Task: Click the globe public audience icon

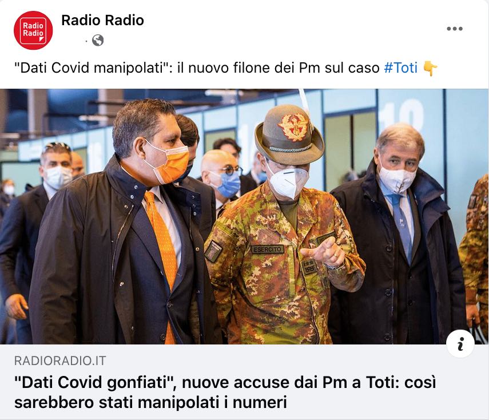Action: click(98, 40)
